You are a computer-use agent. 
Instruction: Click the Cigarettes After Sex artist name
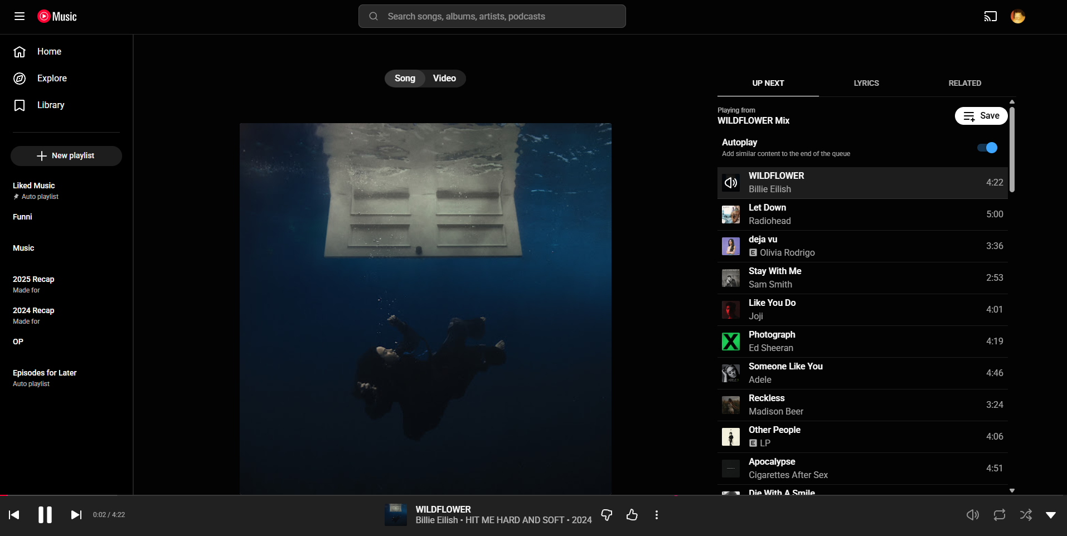pos(788,475)
